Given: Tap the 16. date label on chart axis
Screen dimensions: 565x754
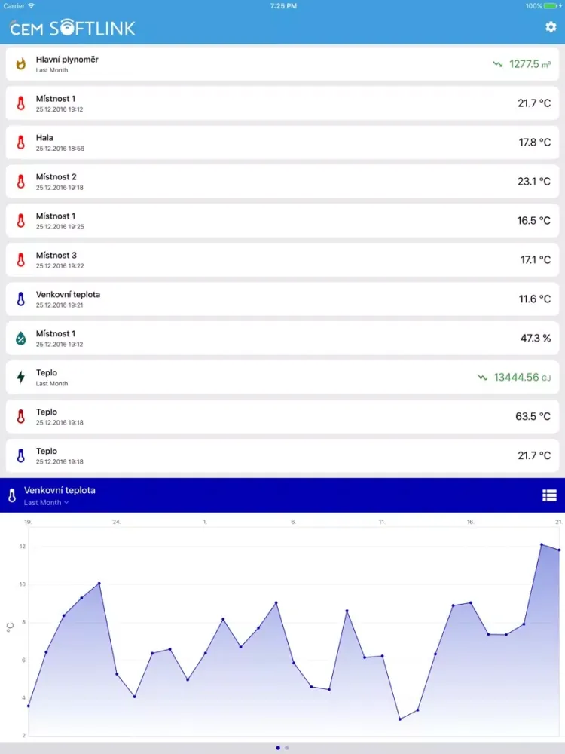Looking at the screenshot, I should click(470, 522).
